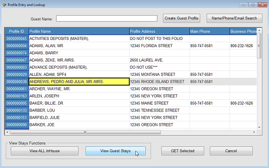Select ARLEN, JOSEPH profile name
The width and height of the screenshot is (269, 168).
click(79, 96)
